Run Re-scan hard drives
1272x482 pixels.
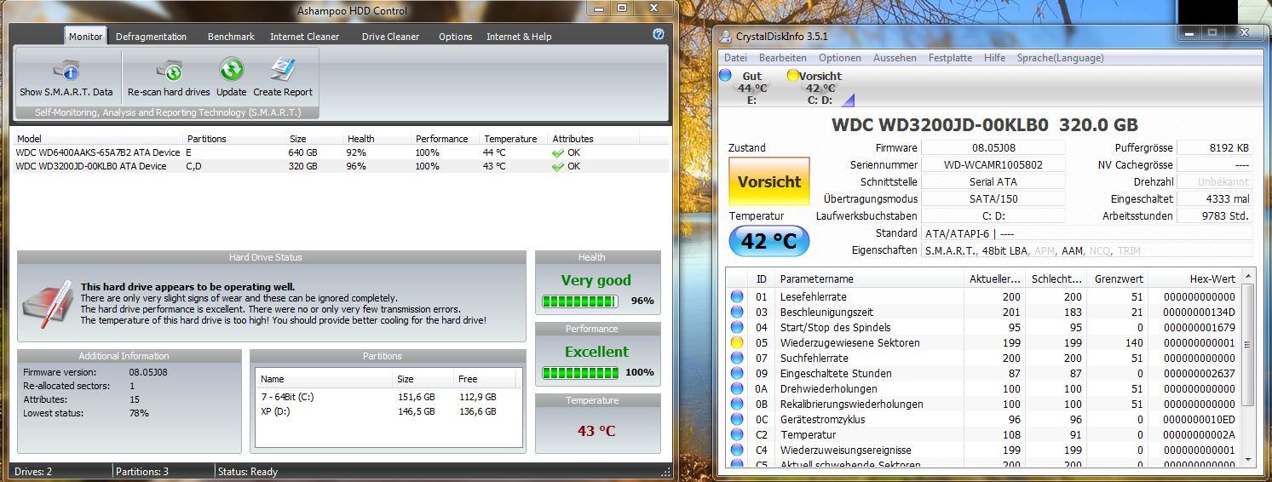168,77
